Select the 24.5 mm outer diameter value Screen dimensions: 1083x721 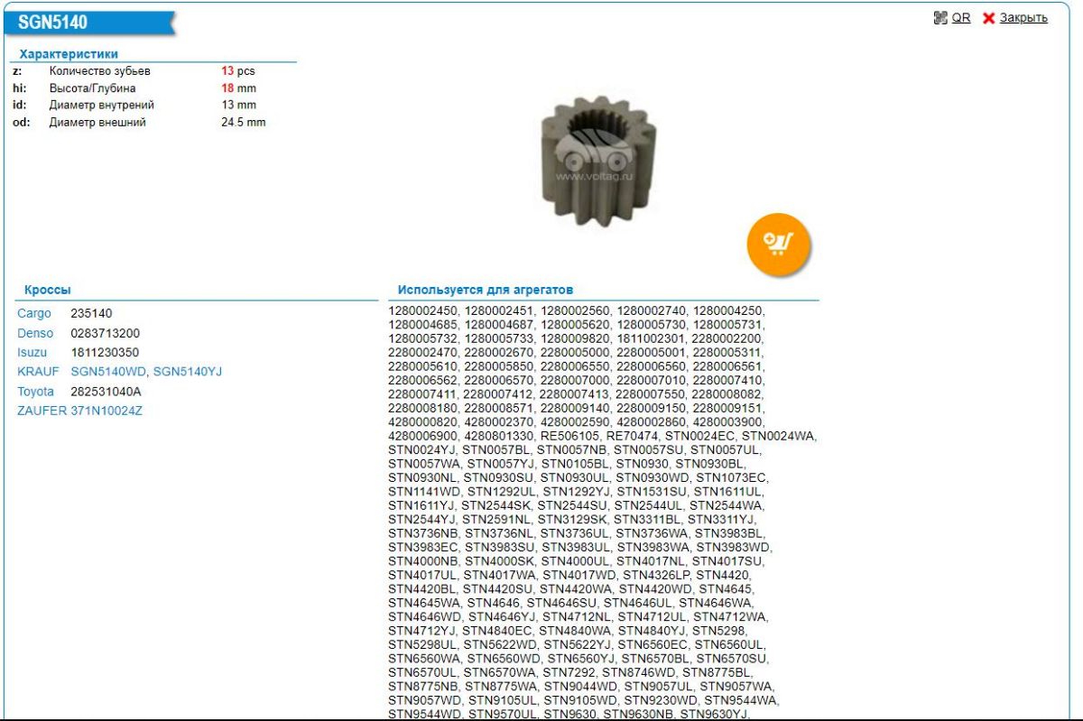point(244,123)
